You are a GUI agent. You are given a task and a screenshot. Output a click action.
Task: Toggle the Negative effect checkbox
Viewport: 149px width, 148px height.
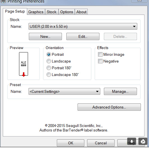(100, 61)
